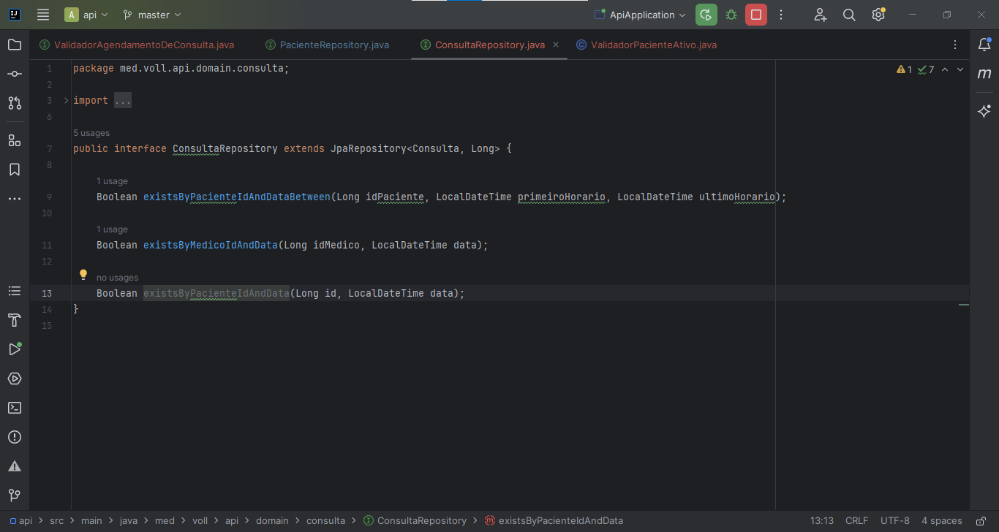Screen dimensions: 999x532
Task: Open the Build hammer tool window
Action: click(x=15, y=320)
